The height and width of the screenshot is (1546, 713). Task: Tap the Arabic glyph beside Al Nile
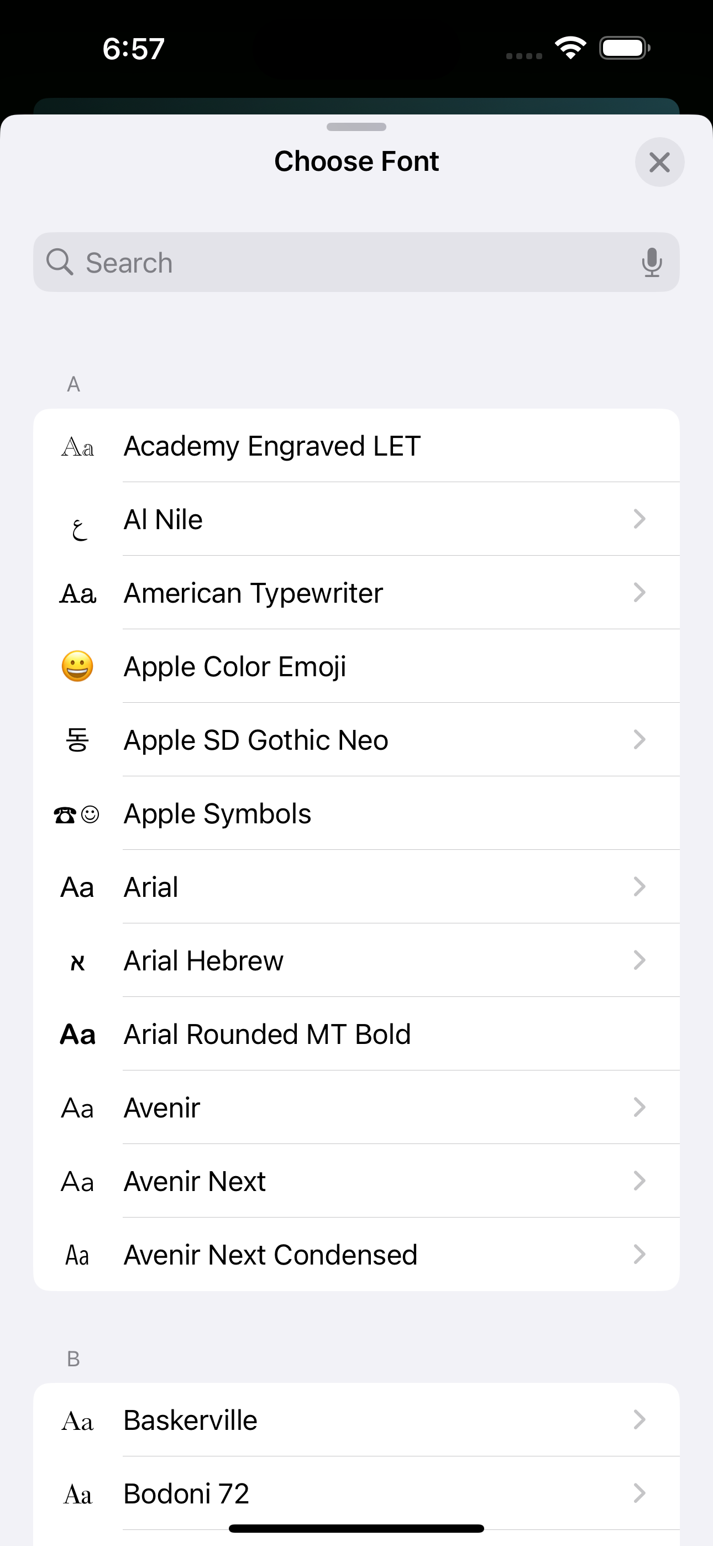click(78, 528)
